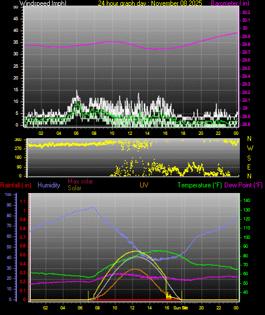Click the Max solar legend label
The height and width of the screenshot is (315, 265).
coord(81,181)
